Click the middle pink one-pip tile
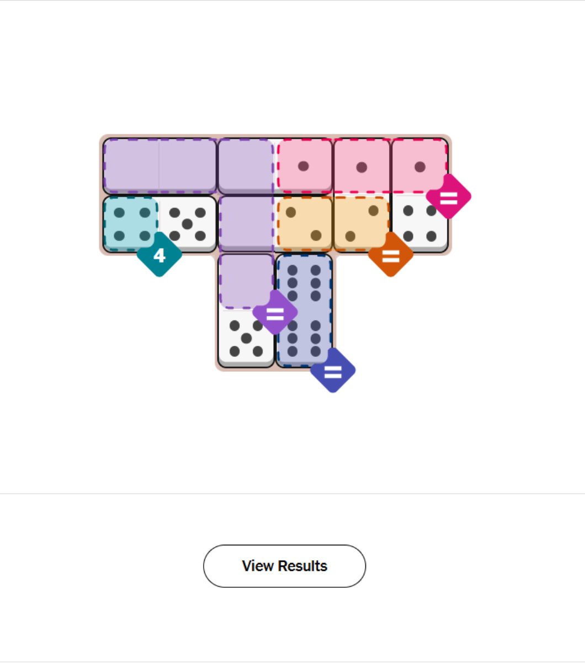The height and width of the screenshot is (663, 585). point(361,166)
